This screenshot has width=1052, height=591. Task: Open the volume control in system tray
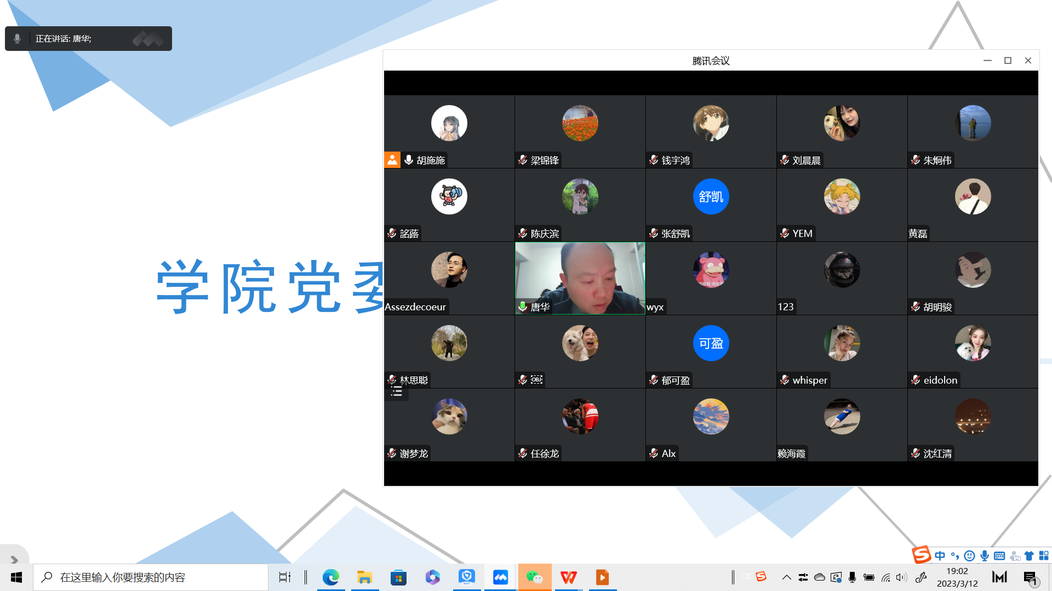click(x=901, y=577)
